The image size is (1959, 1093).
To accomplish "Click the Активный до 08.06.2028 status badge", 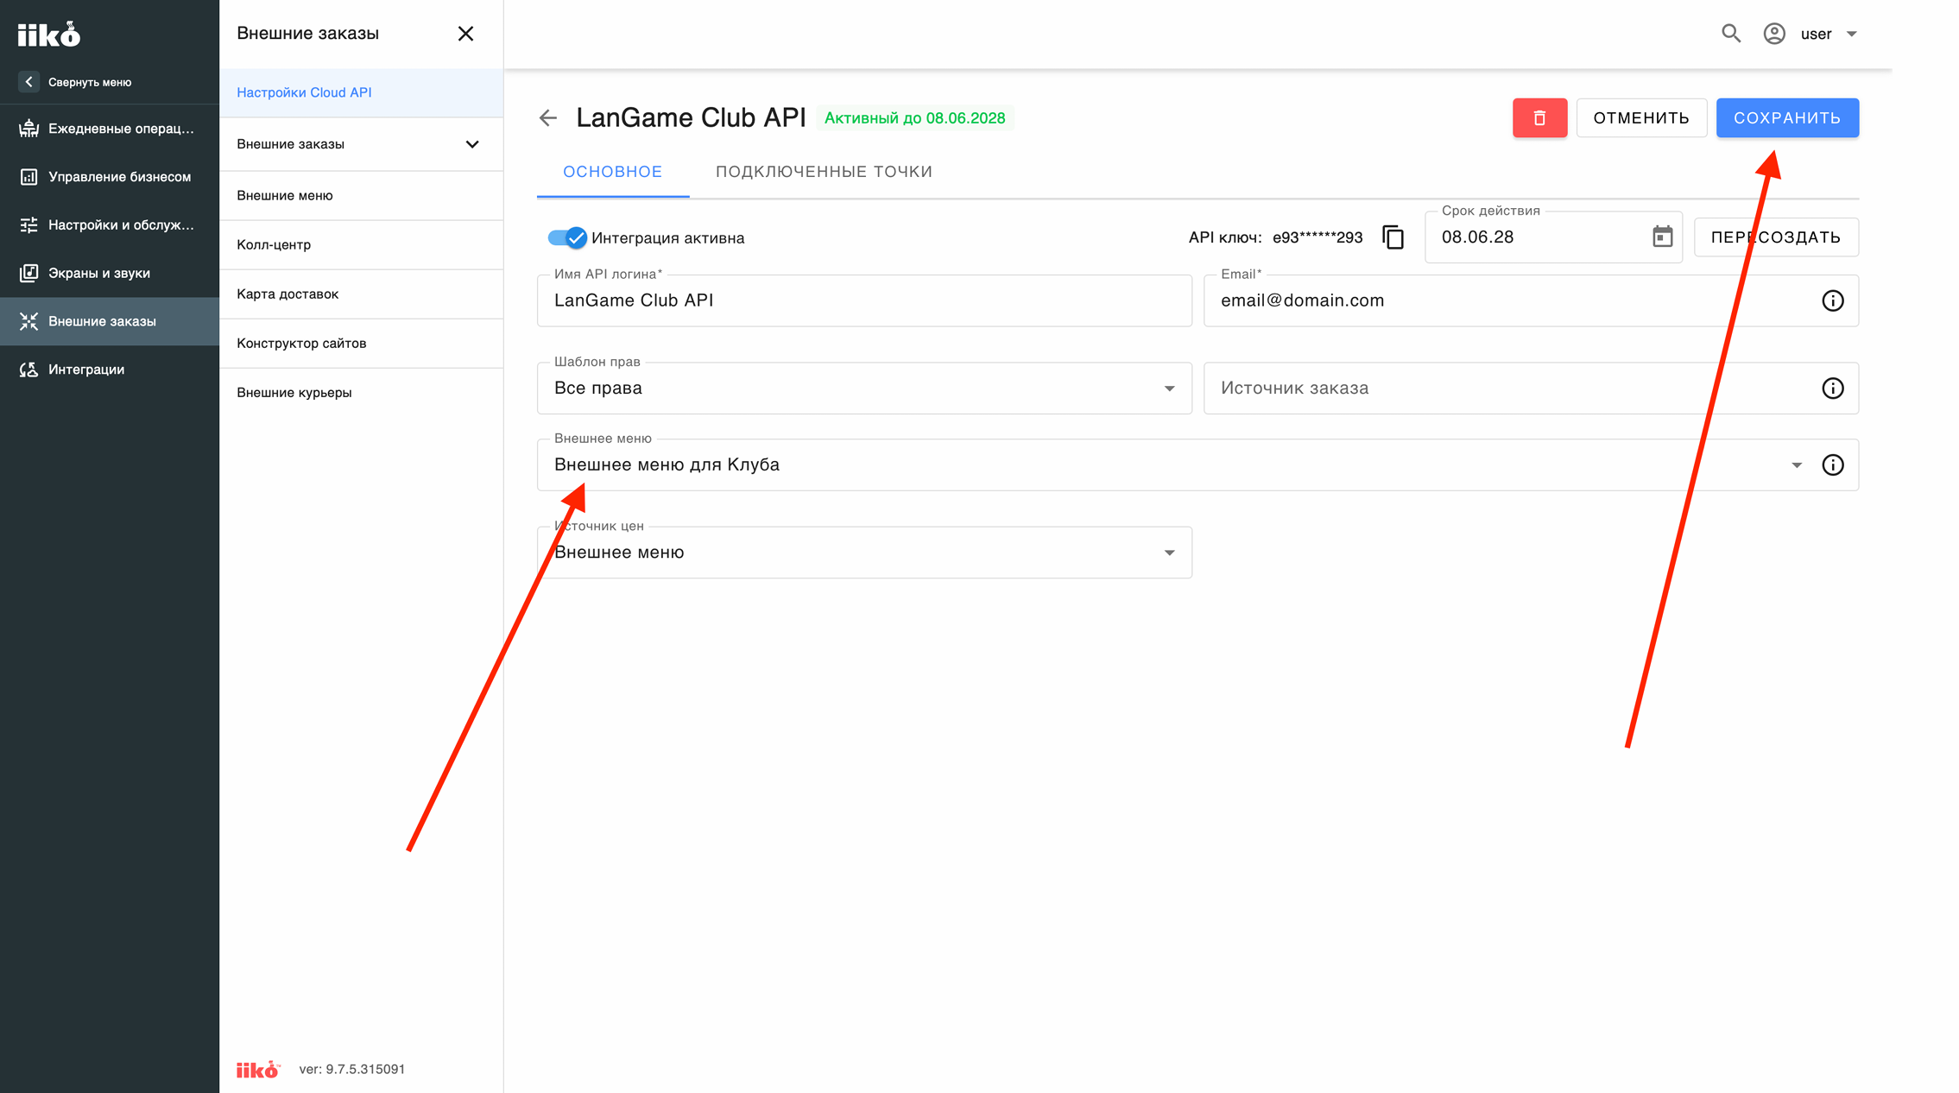I will (x=914, y=118).
